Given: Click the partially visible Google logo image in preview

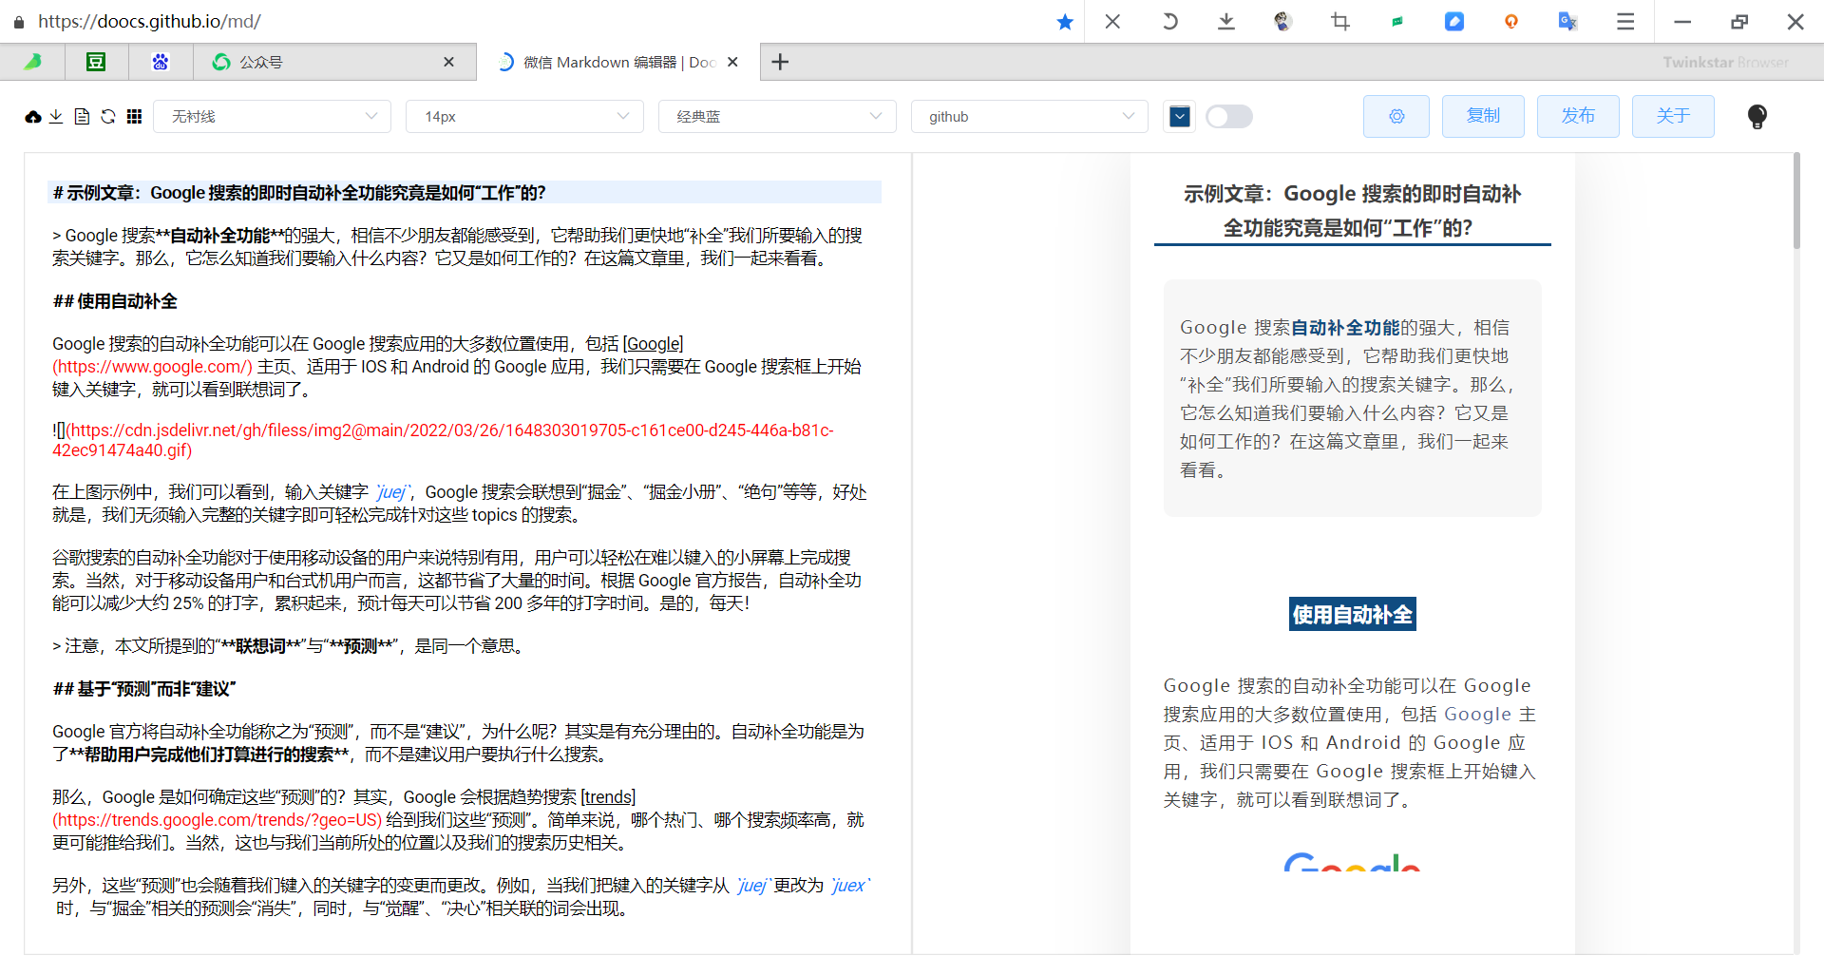Looking at the screenshot, I should [1352, 862].
